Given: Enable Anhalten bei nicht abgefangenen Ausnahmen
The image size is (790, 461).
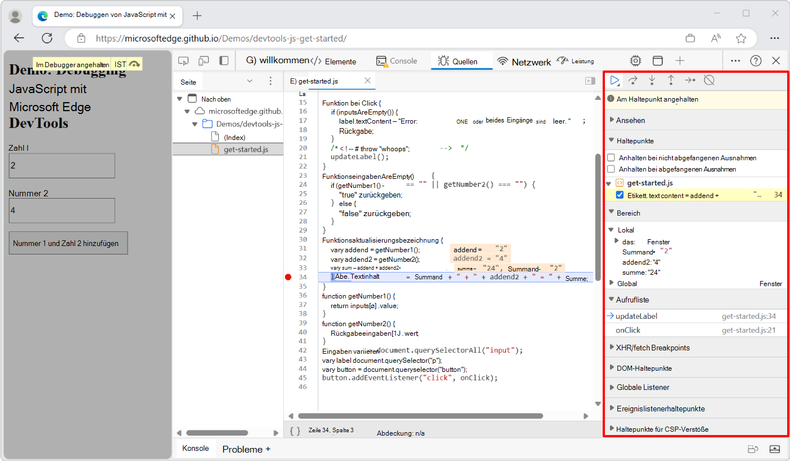Looking at the screenshot, I should [612, 159].
